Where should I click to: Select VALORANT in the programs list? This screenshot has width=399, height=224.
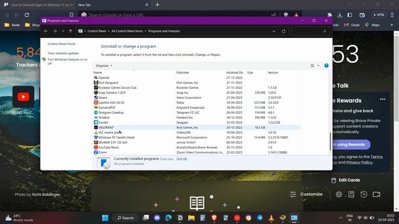196,128
